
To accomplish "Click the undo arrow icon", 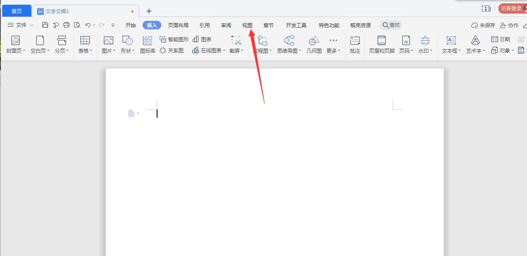I will (x=88, y=25).
